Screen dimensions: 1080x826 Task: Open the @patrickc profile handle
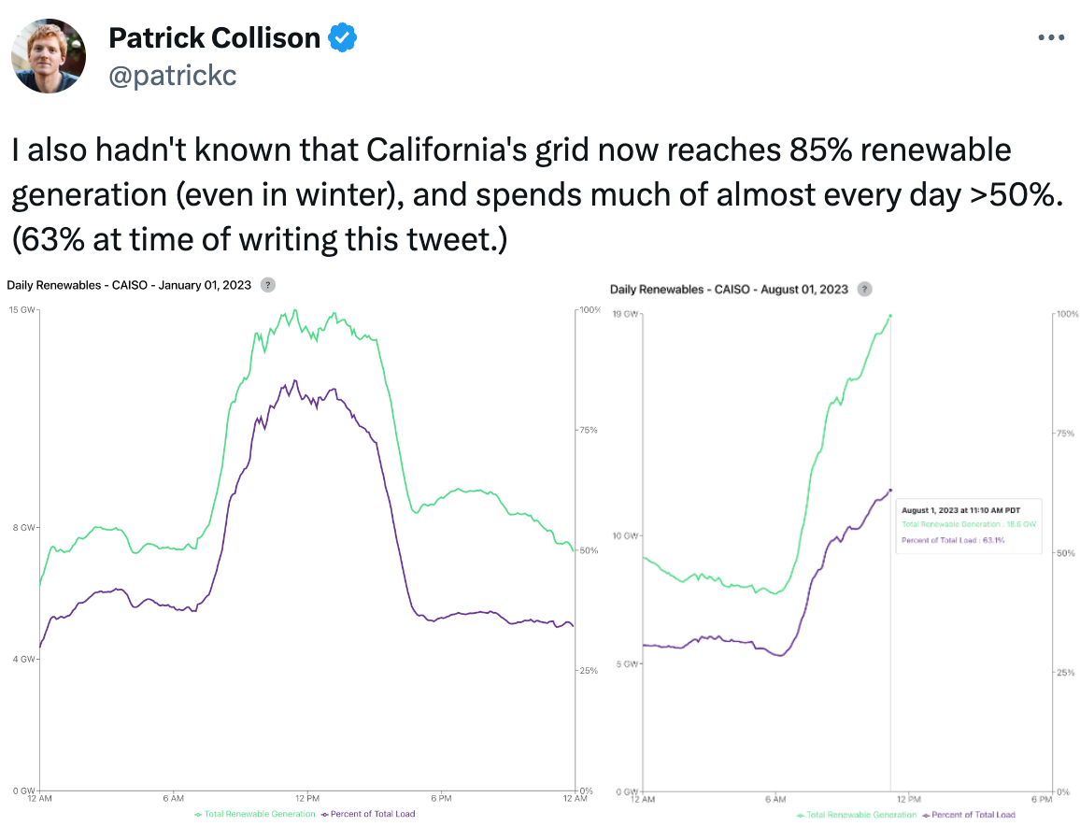coord(173,75)
